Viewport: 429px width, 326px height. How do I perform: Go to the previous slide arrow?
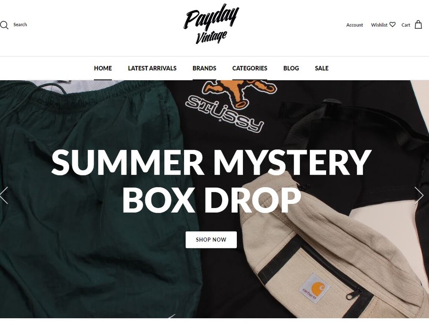tap(4, 195)
